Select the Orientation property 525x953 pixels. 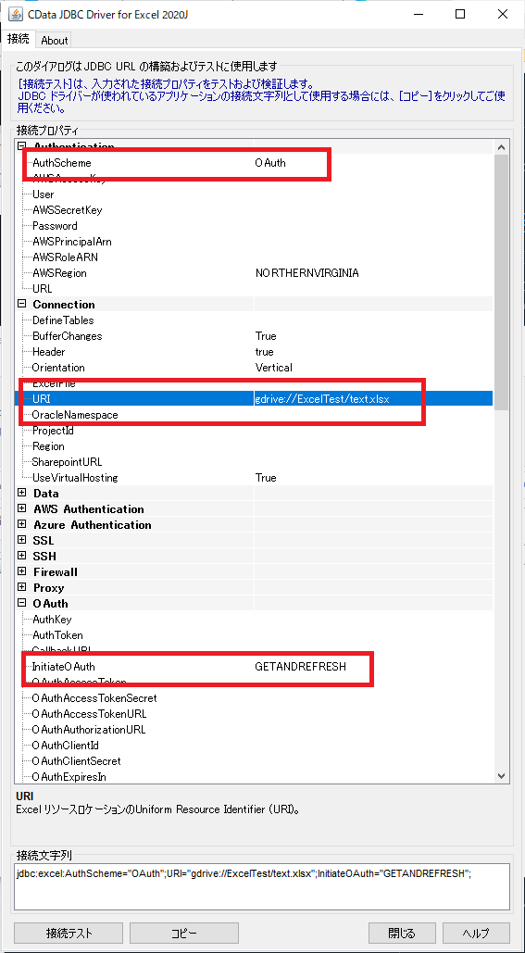[254, 368]
